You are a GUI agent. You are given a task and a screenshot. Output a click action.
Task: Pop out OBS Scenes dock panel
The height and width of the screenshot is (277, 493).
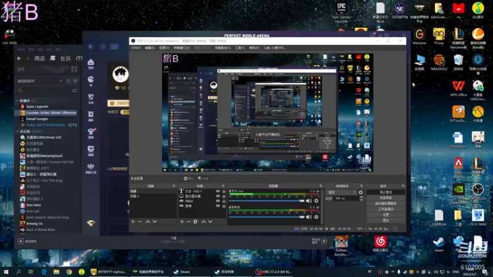(x=174, y=186)
